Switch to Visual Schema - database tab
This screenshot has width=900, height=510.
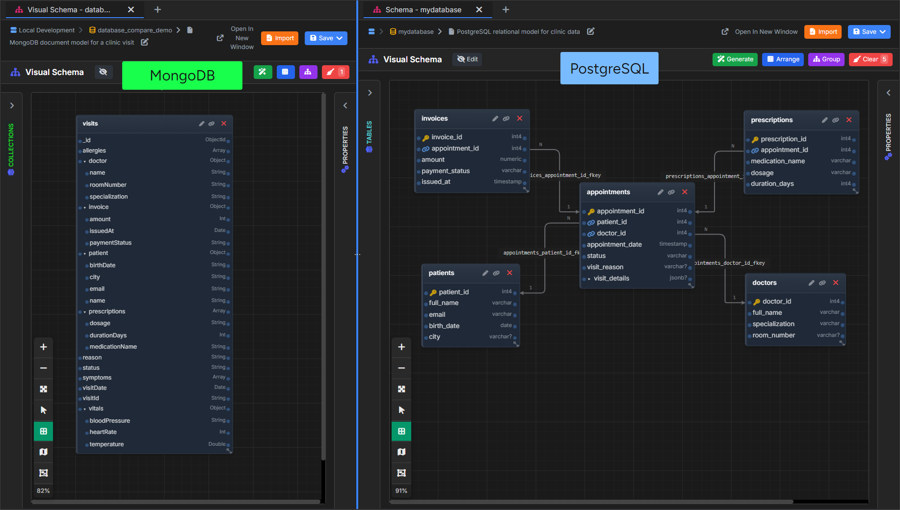(69, 10)
